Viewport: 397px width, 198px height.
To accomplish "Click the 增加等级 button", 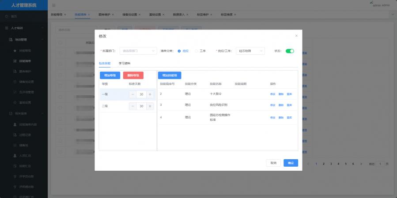I will 110,75.
